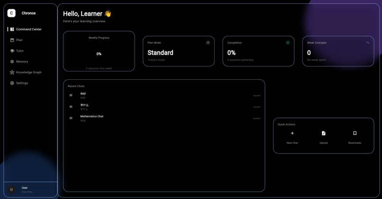This screenshot has height=199, width=382.
Task: Click the Upload file icon in Quick Actions
Action: tap(324, 133)
